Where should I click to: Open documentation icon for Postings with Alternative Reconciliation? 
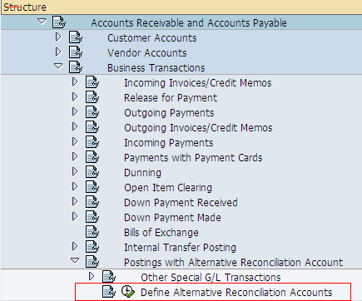tap(92, 262)
